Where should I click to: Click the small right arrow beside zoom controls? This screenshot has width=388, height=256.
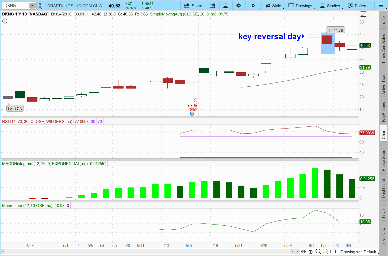tap(297, 251)
